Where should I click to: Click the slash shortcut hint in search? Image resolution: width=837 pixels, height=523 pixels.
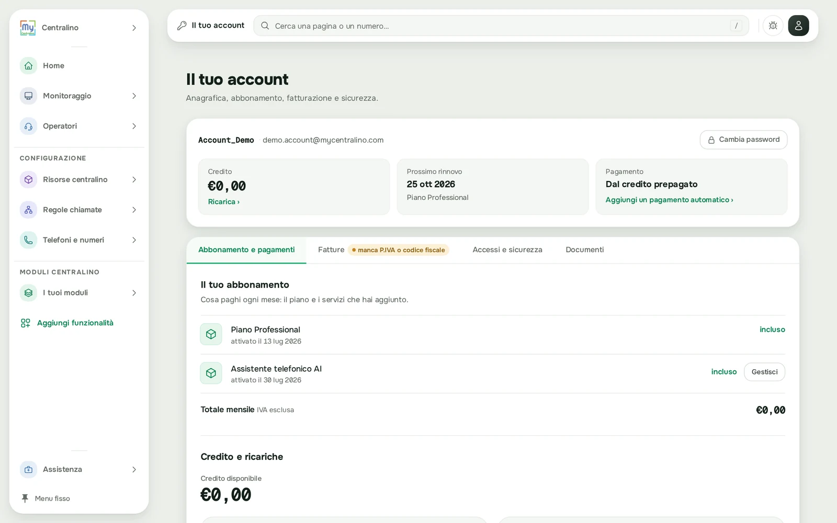click(736, 26)
